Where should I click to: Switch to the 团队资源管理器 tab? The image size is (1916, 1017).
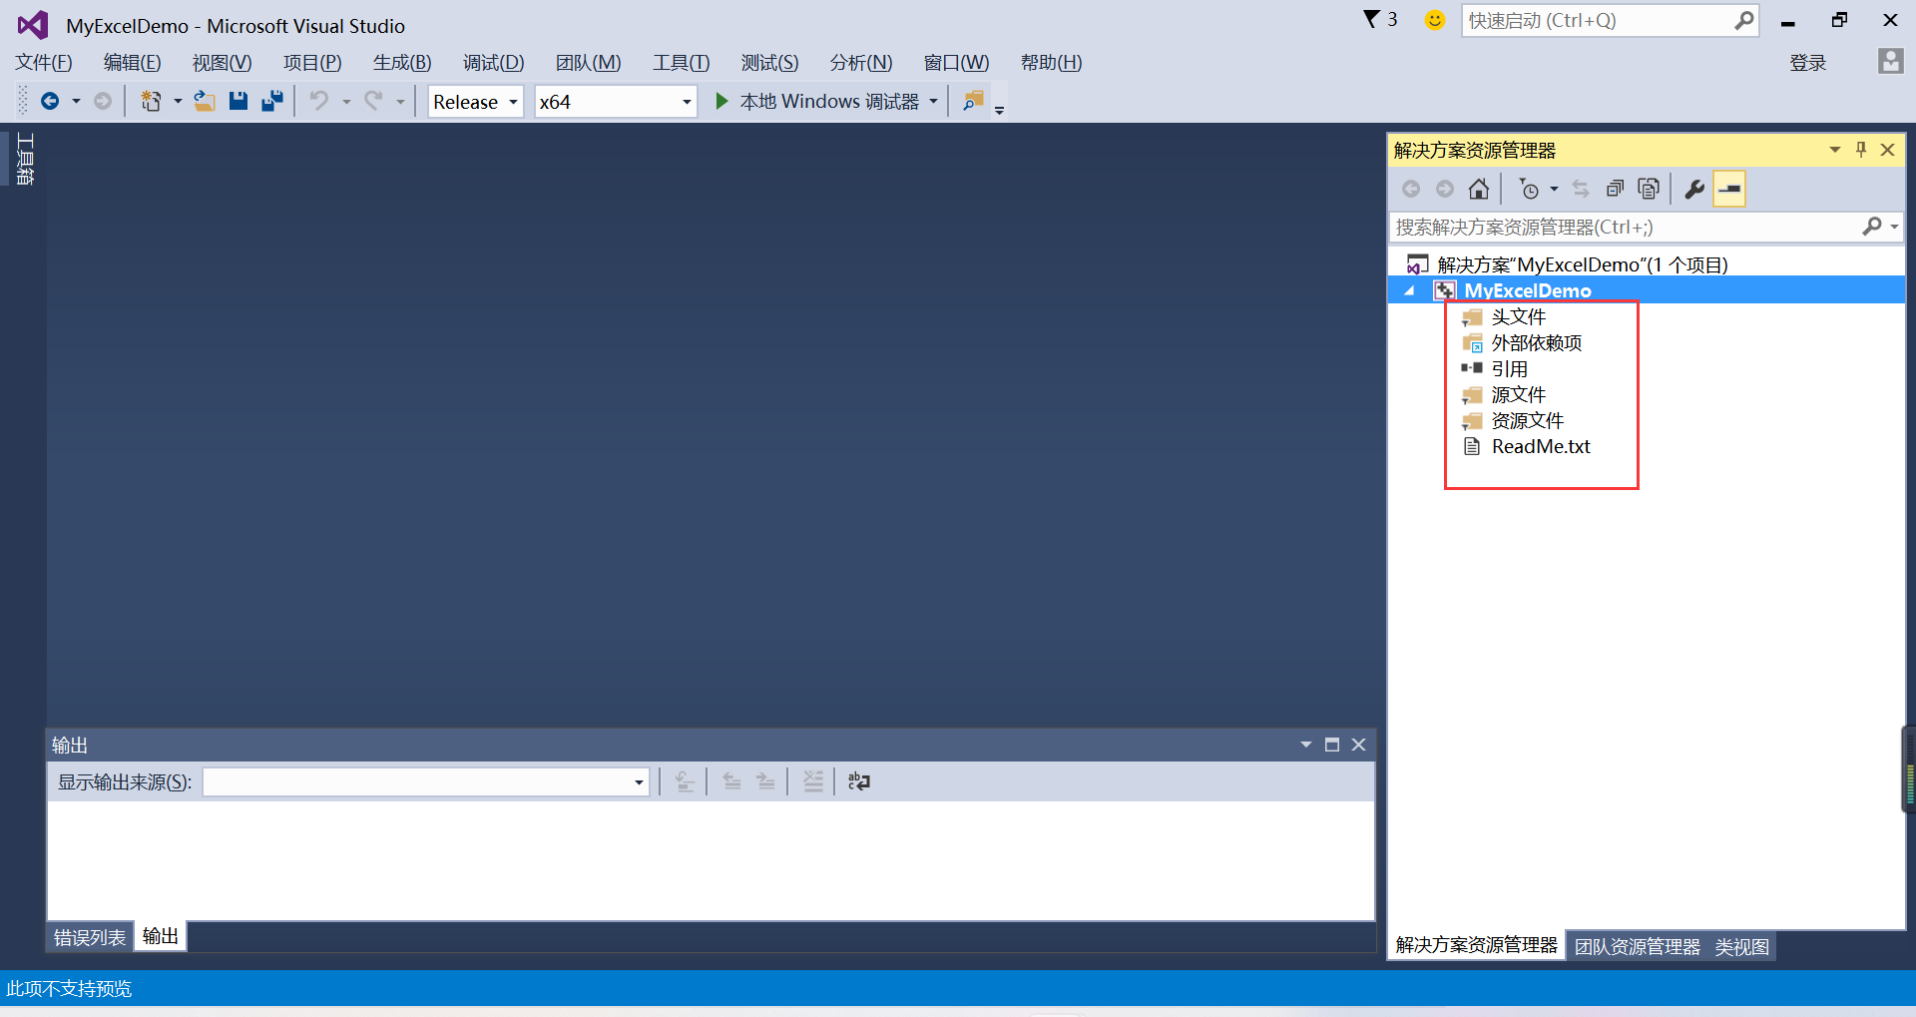pos(1638,946)
